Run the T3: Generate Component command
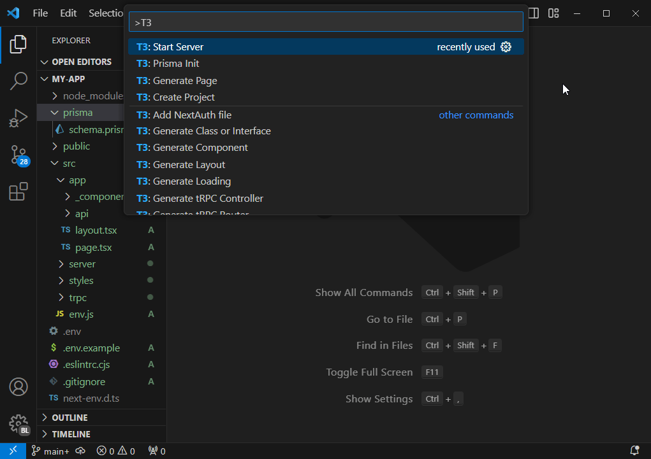The height and width of the screenshot is (459, 651). pos(326,148)
